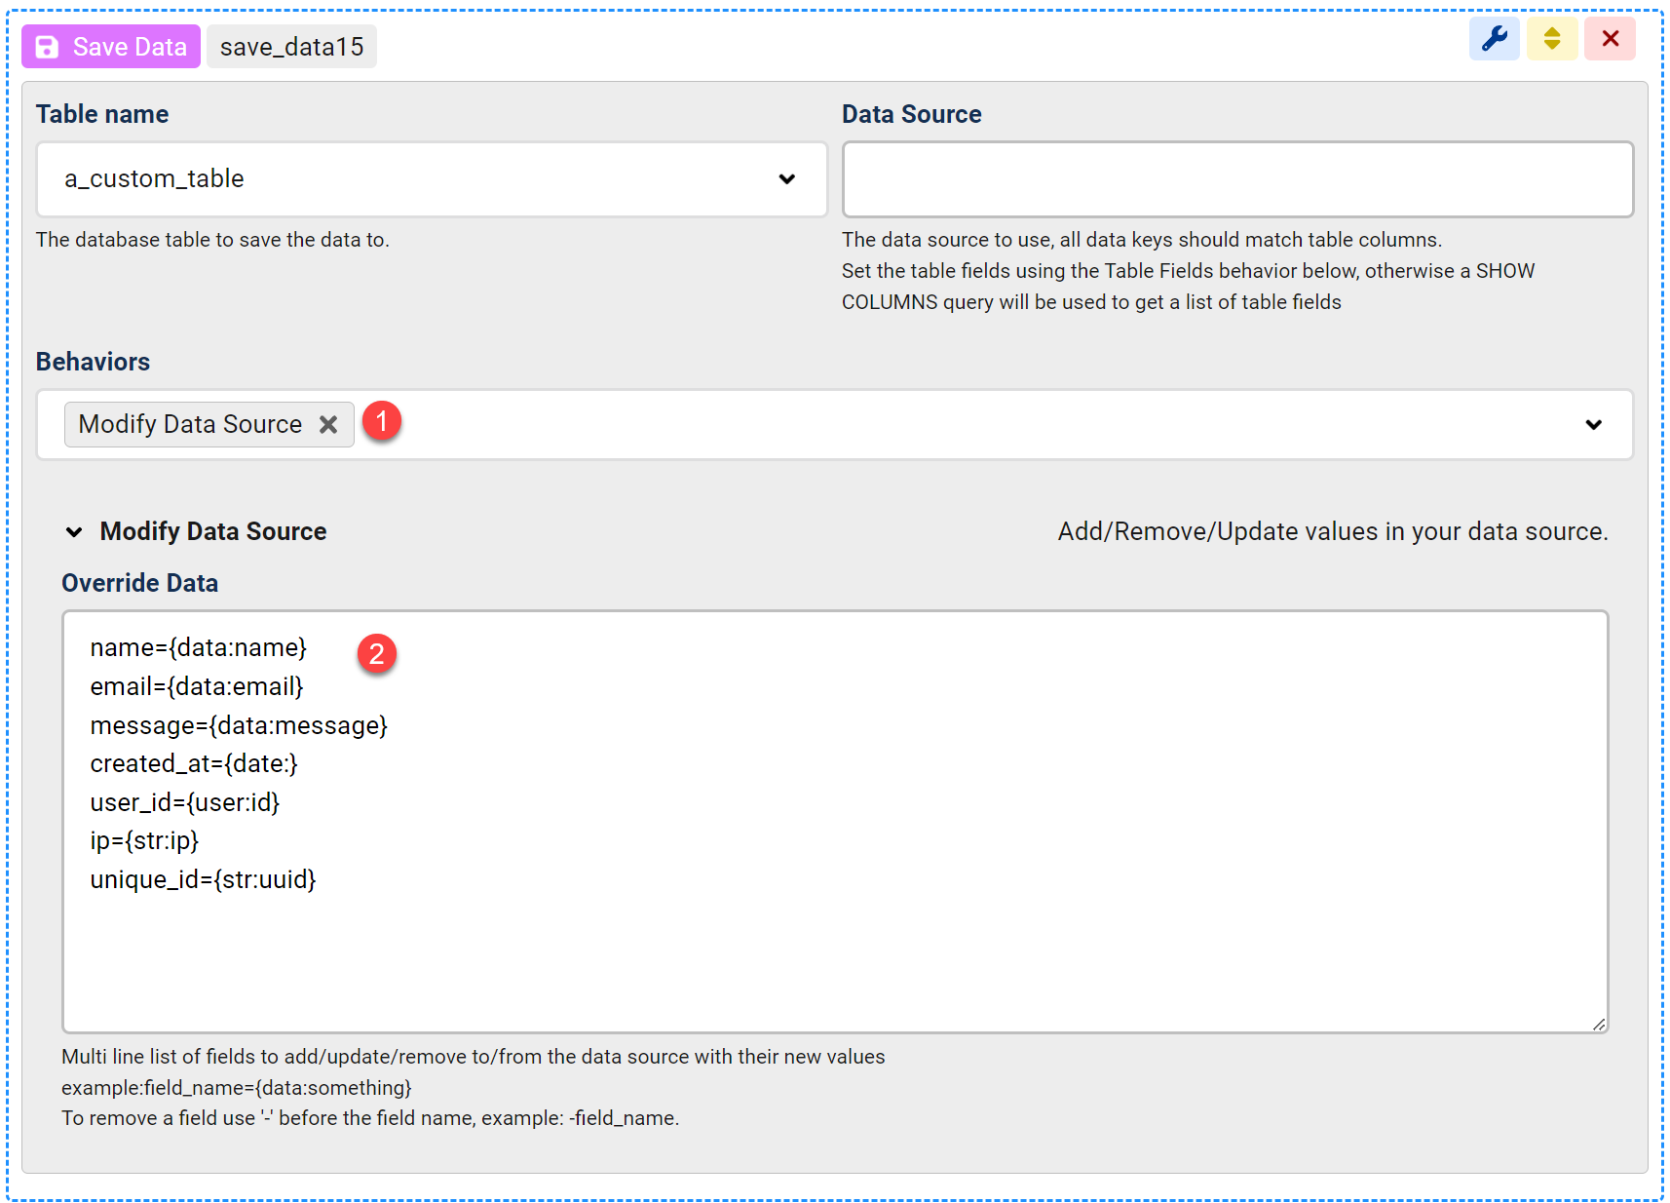Click the red number 2 annotation badge

pos(377,654)
